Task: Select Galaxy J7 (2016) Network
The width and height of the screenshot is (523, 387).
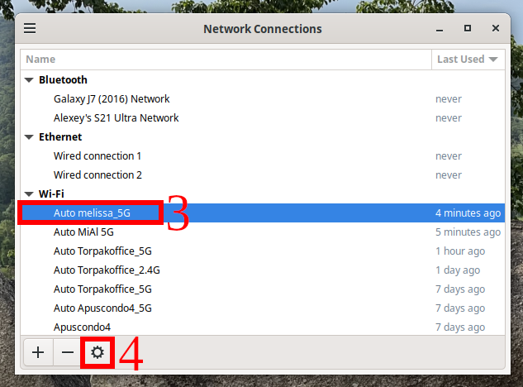Action: [x=115, y=99]
